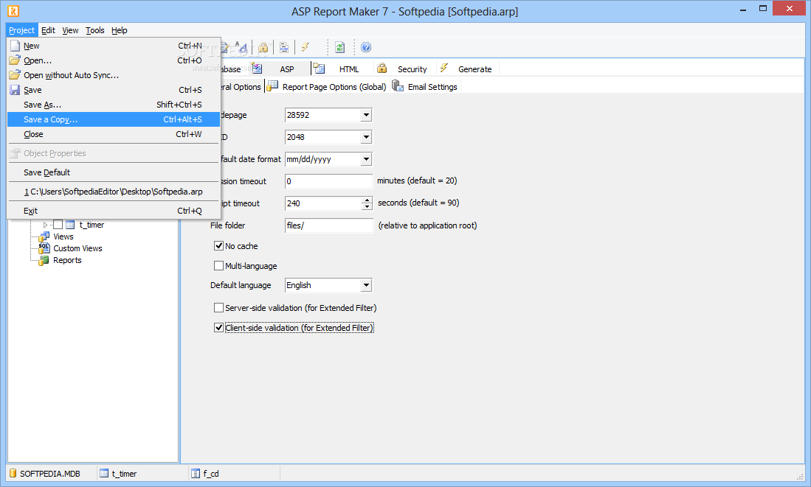
Task: Open the Edit menu
Action: click(x=48, y=30)
